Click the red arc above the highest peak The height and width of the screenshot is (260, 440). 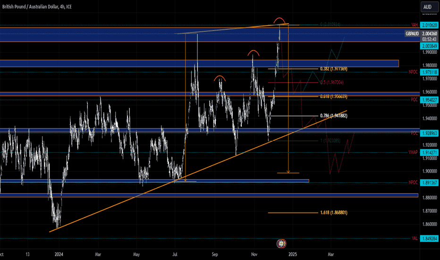tap(279, 20)
